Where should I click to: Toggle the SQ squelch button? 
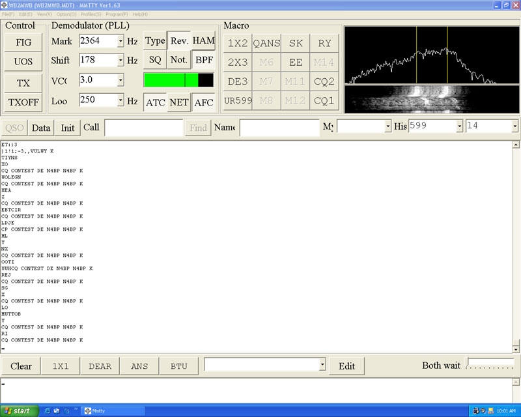[x=155, y=59]
